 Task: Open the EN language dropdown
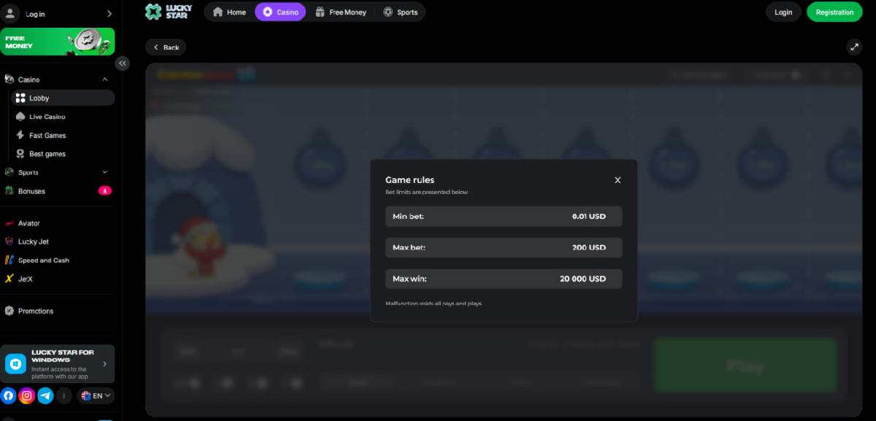(x=96, y=395)
